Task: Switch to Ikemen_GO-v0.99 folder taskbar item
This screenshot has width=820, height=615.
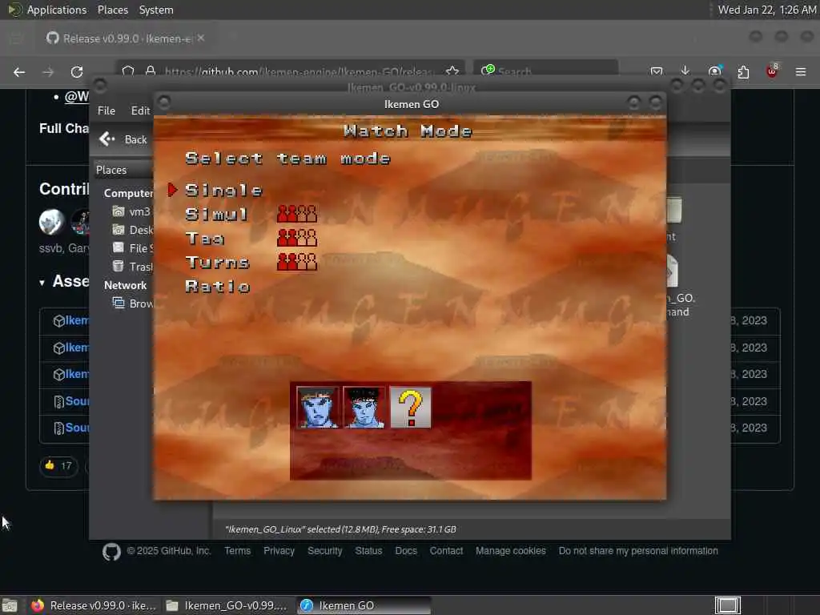Action: 227,605
